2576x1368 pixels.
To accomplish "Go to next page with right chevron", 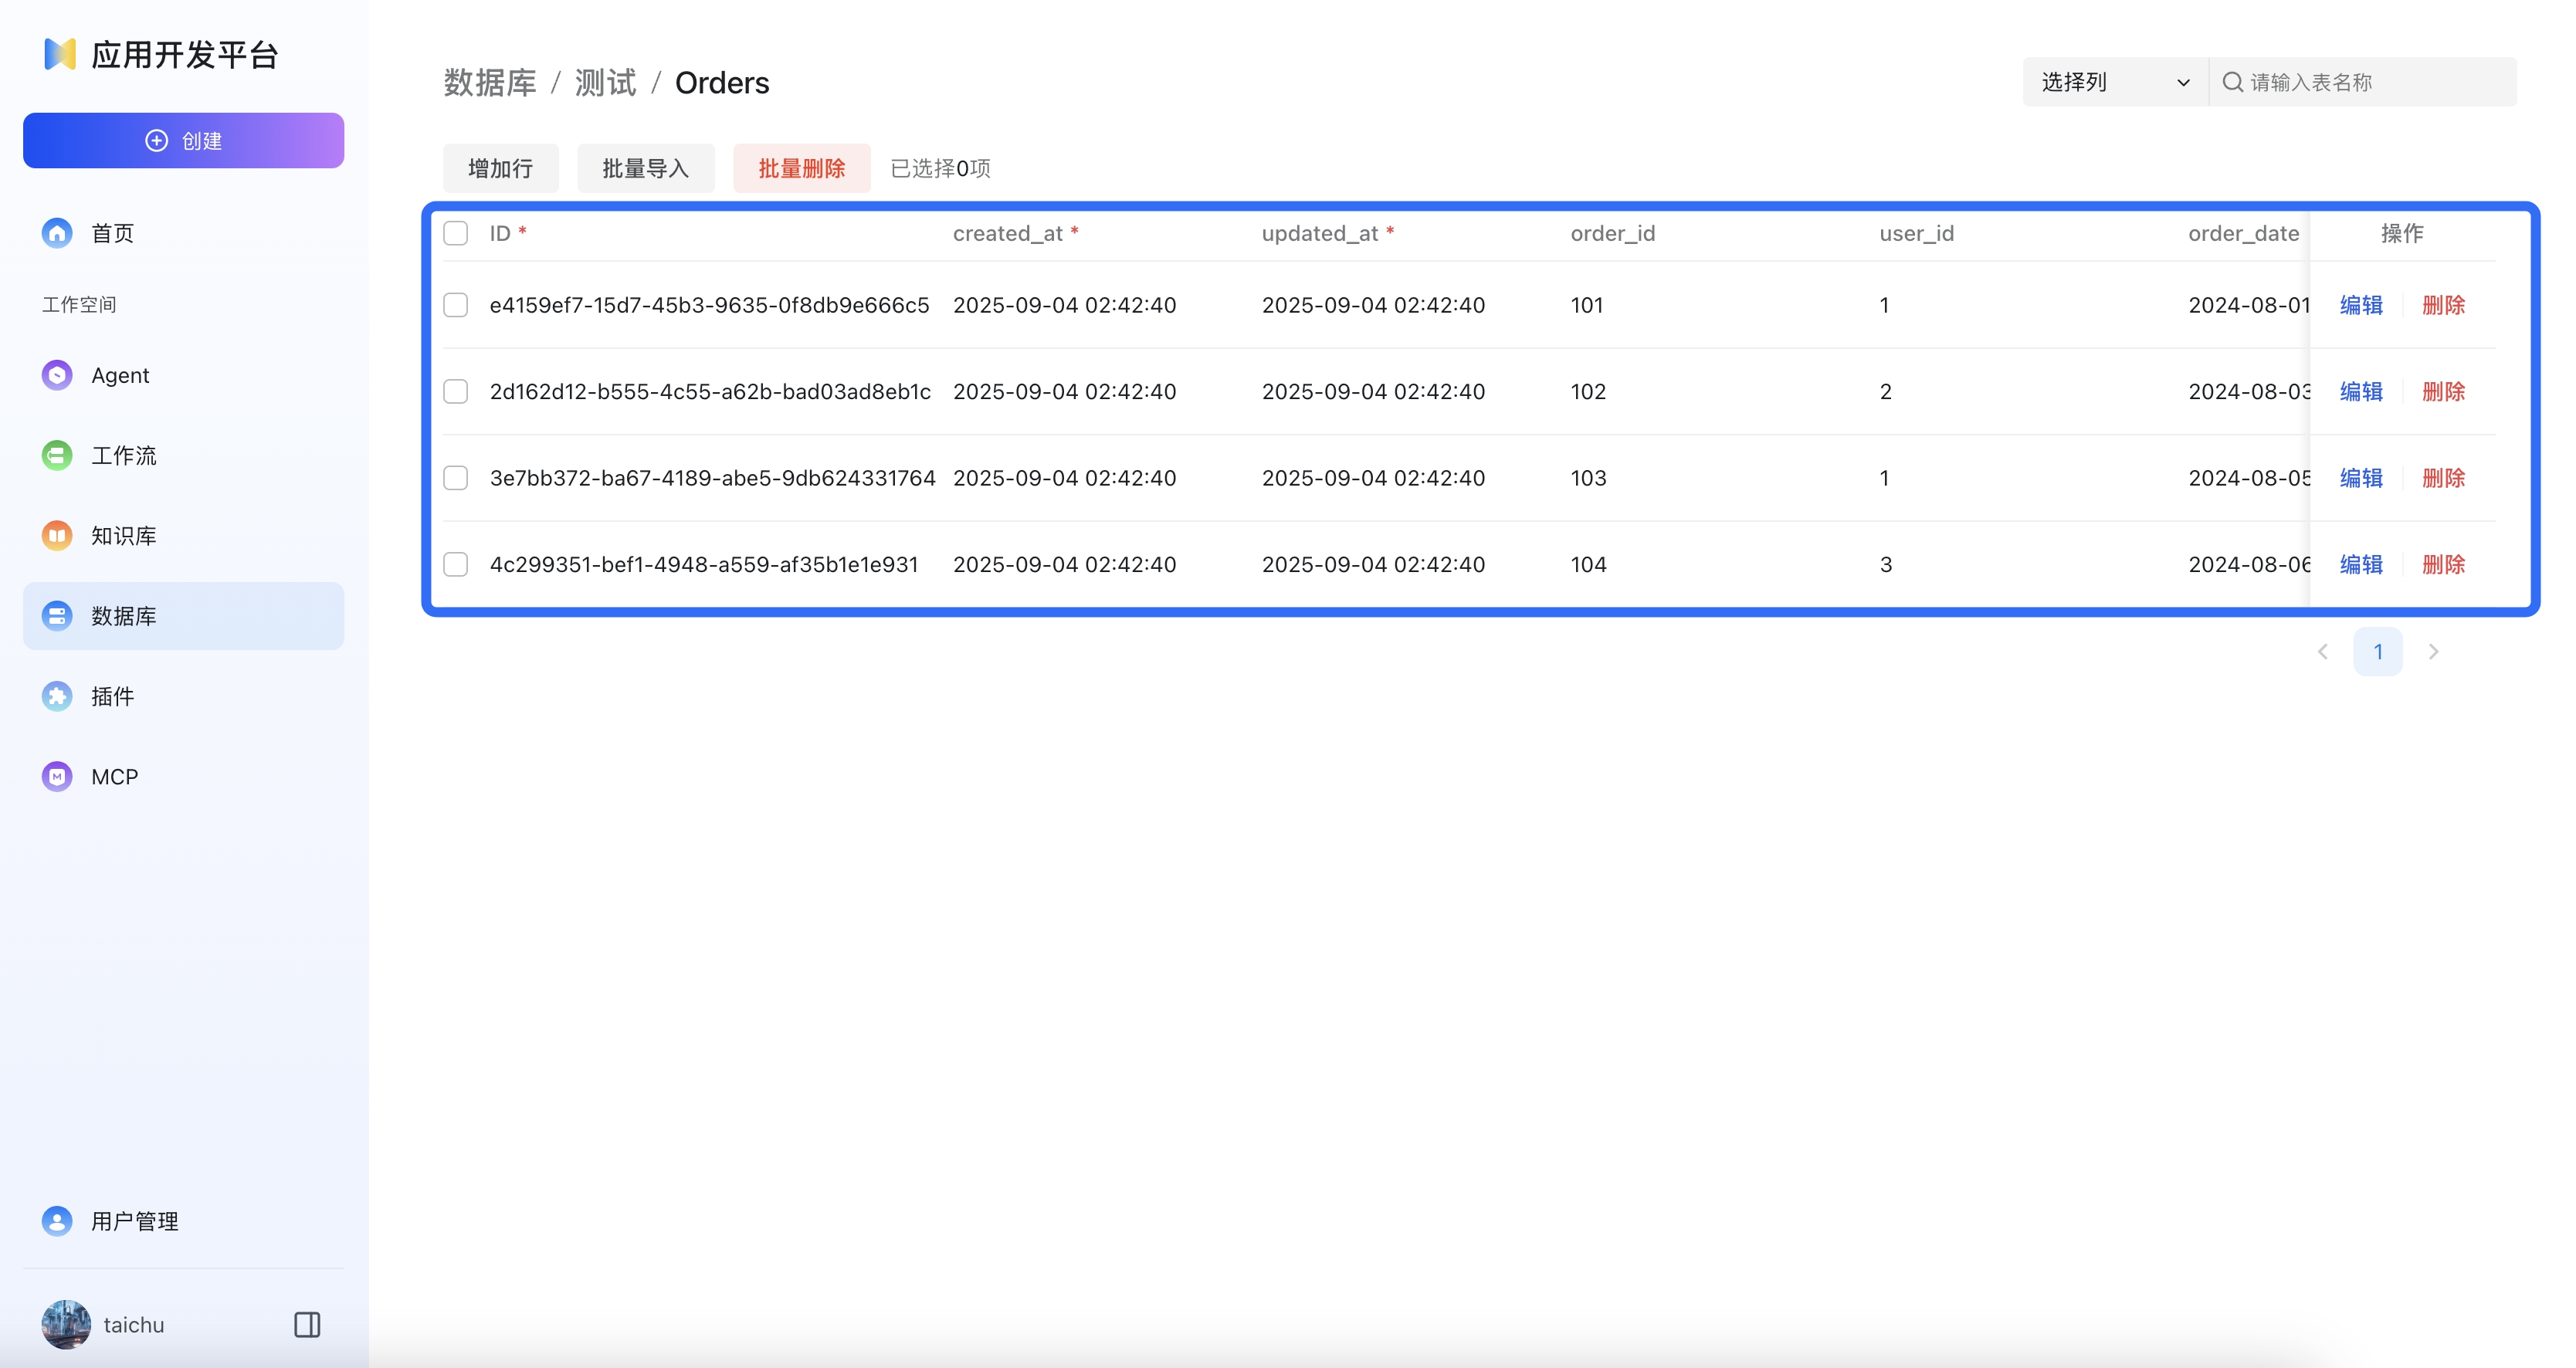I will point(2434,652).
